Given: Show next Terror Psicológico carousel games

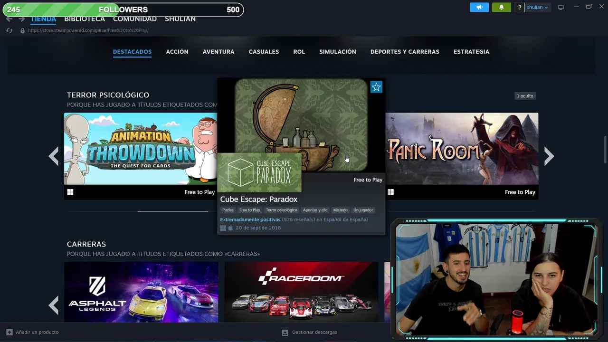Looking at the screenshot, I should 549,156.
